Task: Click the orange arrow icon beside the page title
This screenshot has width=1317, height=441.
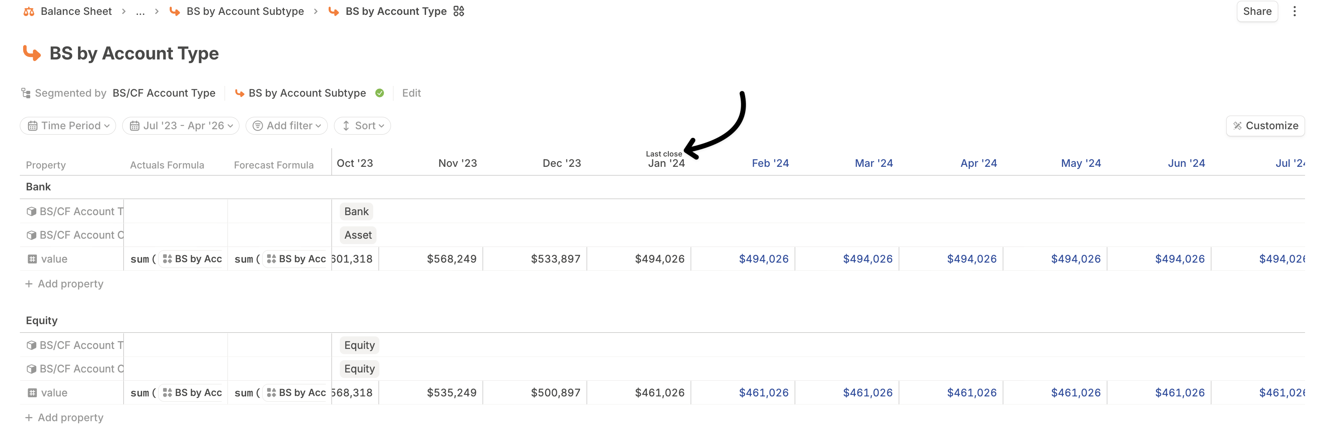Action: [x=32, y=53]
